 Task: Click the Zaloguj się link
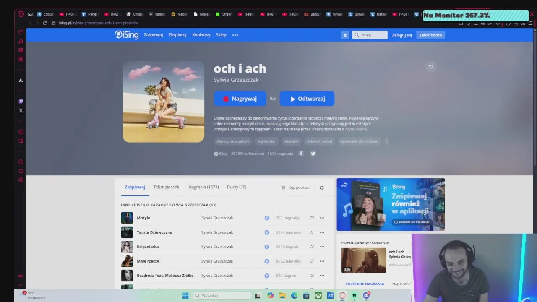[x=402, y=35]
